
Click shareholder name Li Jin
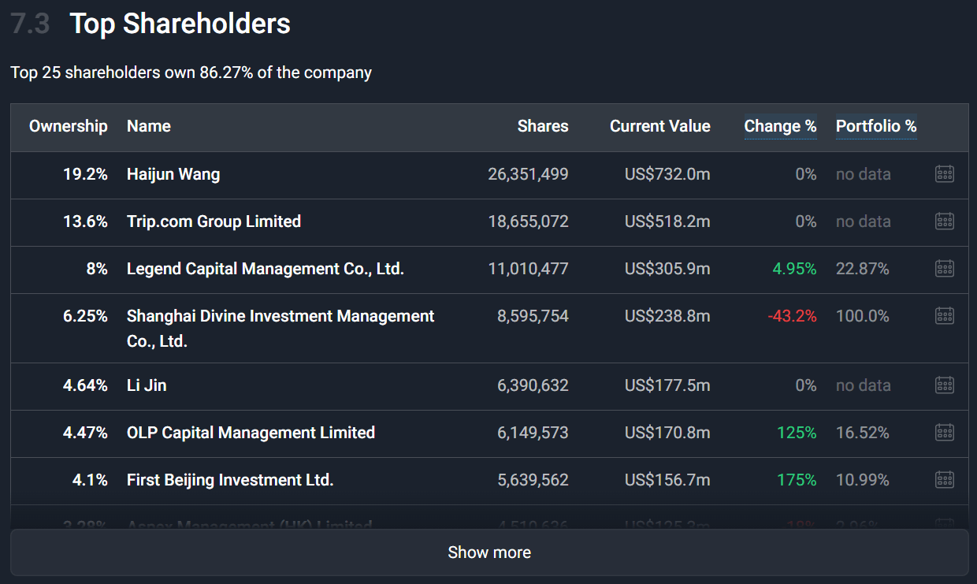(147, 385)
